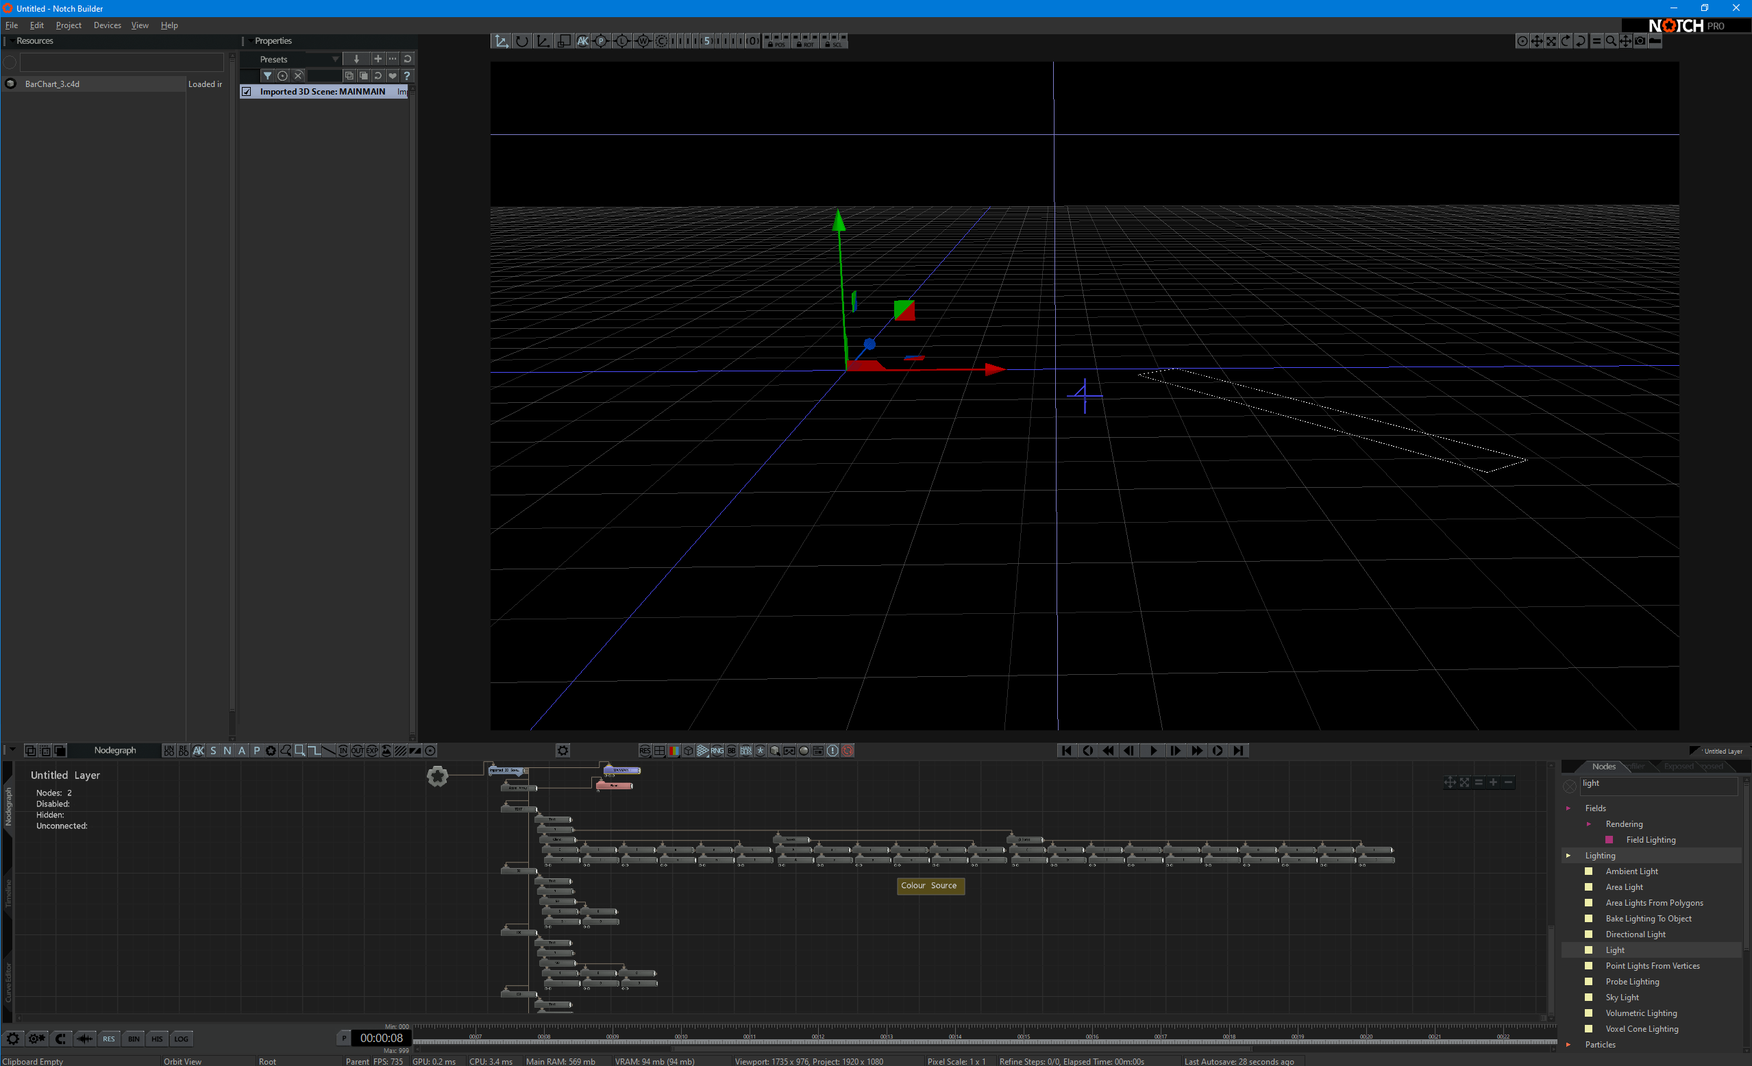Select the rotate gizmo tool

click(522, 41)
